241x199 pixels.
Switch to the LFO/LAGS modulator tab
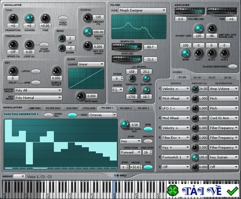coord(89,108)
